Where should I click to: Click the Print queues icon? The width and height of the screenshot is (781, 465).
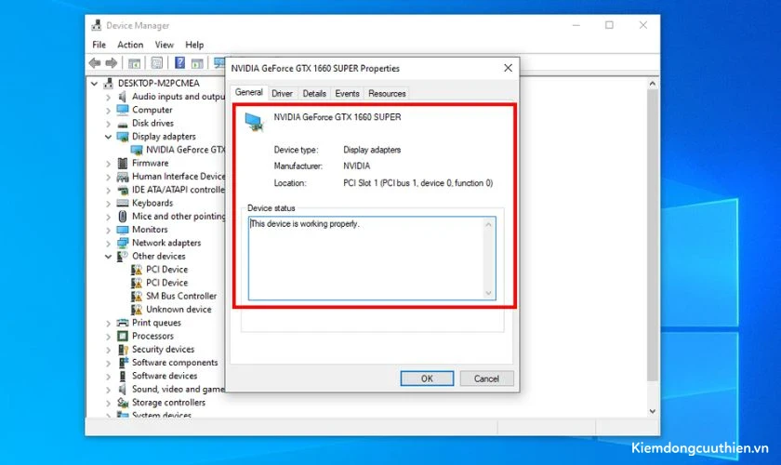click(x=122, y=323)
